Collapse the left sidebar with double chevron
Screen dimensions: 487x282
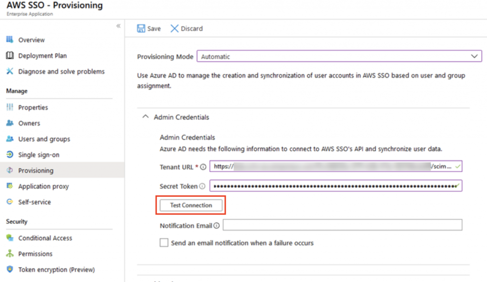point(118,26)
